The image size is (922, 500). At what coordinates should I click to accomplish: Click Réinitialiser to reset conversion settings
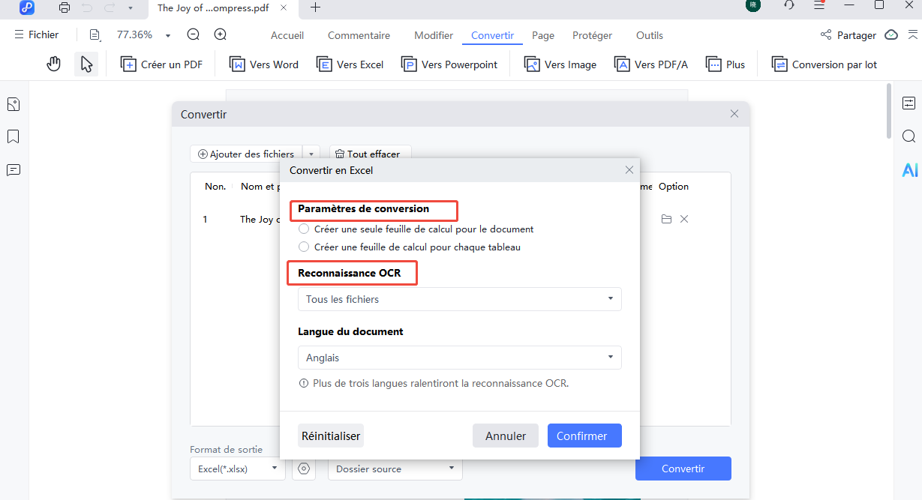pos(330,436)
